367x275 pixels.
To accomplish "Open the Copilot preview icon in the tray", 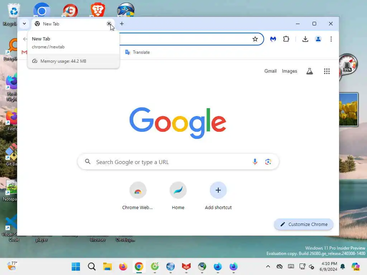I will tap(356, 266).
